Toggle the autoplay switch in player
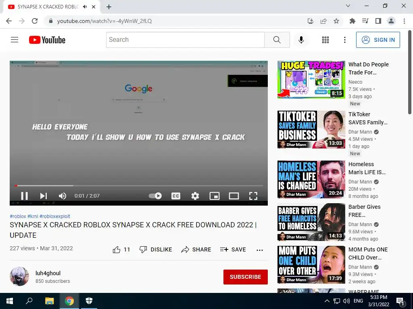Image resolution: width=413 pixels, height=309 pixels. pos(155,196)
